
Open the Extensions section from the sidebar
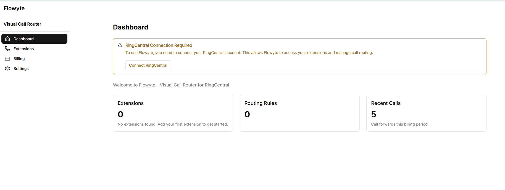click(x=23, y=49)
